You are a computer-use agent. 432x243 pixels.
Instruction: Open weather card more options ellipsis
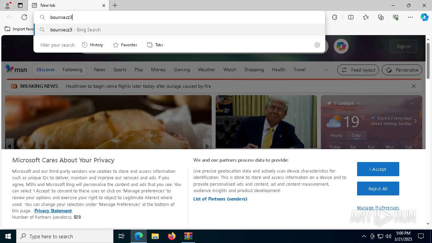tap(412, 103)
